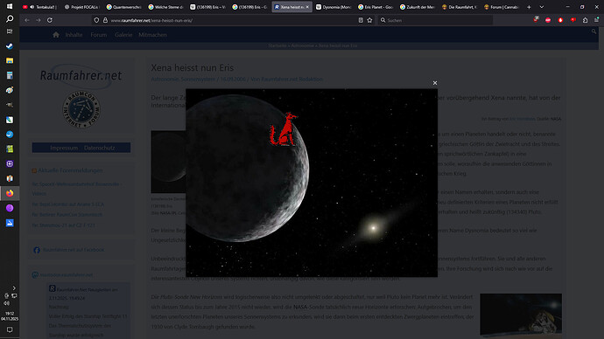The height and width of the screenshot is (339, 604).
Task: Show hidden system tray icons
Action: (14, 287)
